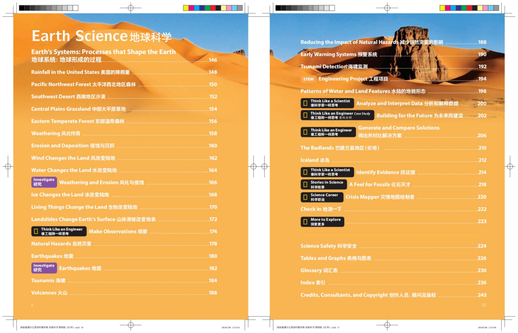Click the yellow frame icon beside Analyze and Interpret Data
The width and height of the screenshot is (518, 333).
tap(305, 103)
